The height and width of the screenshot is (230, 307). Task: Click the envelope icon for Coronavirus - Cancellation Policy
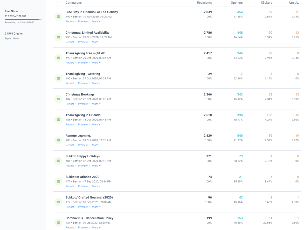[x=58, y=222]
